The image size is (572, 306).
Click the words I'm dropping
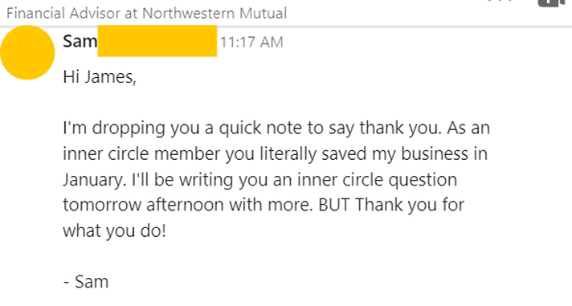[114, 129]
